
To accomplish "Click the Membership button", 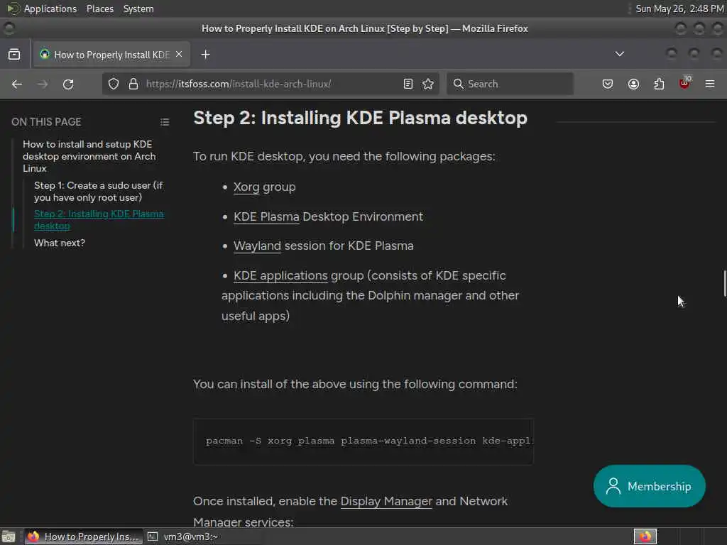I will 649,486.
